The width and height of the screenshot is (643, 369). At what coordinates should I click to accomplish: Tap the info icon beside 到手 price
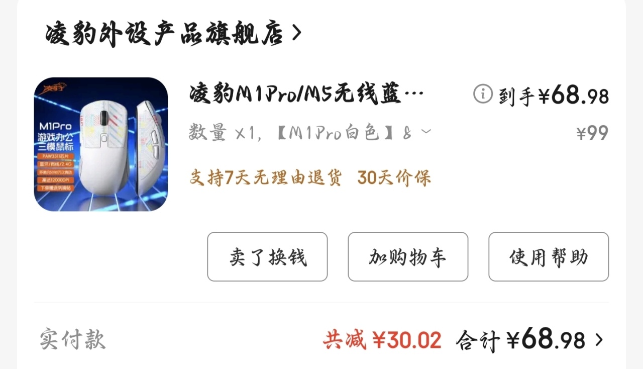pyautogui.click(x=483, y=94)
